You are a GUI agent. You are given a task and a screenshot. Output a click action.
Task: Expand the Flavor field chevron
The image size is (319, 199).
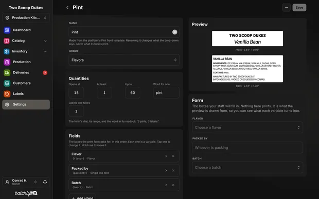(x=166, y=156)
